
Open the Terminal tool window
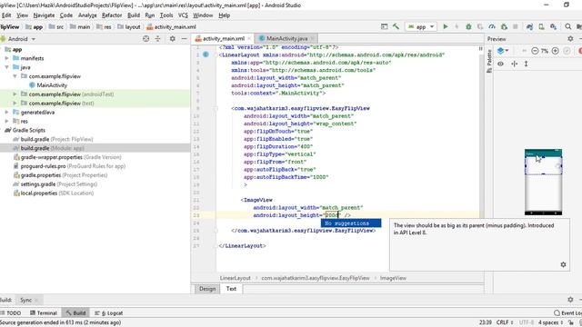click(44, 312)
